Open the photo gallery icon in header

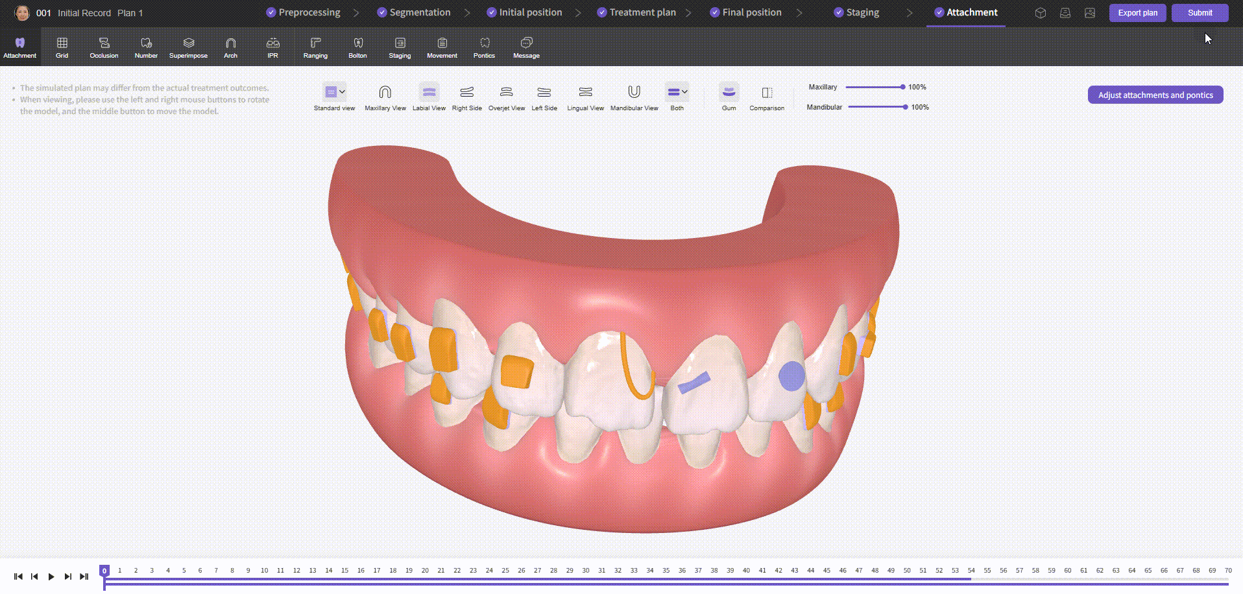tap(1090, 13)
